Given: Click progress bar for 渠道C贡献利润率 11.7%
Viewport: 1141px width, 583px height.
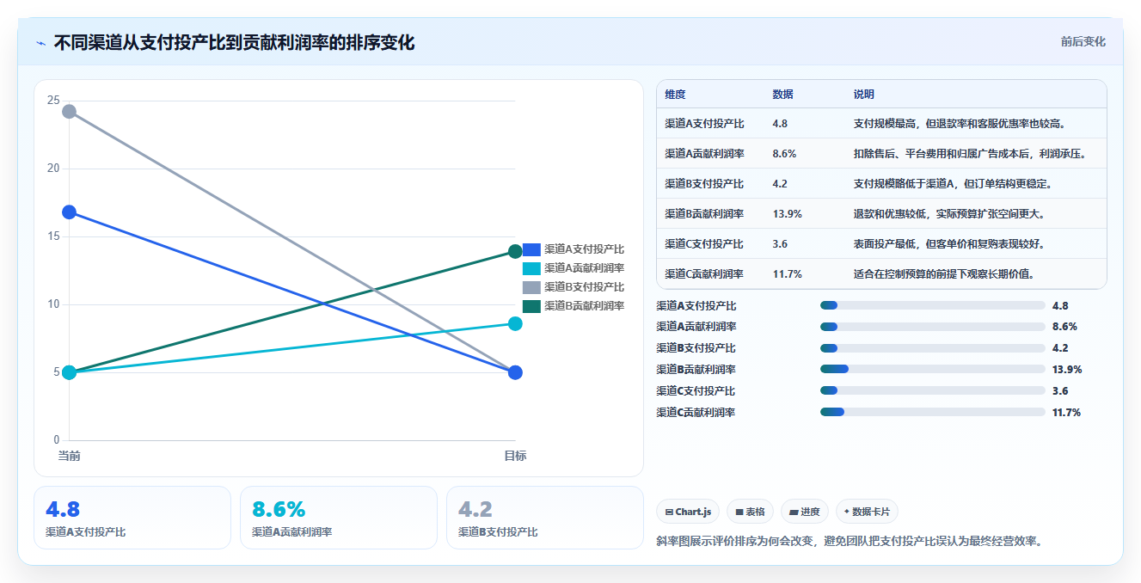Looking at the screenshot, I should click(933, 413).
